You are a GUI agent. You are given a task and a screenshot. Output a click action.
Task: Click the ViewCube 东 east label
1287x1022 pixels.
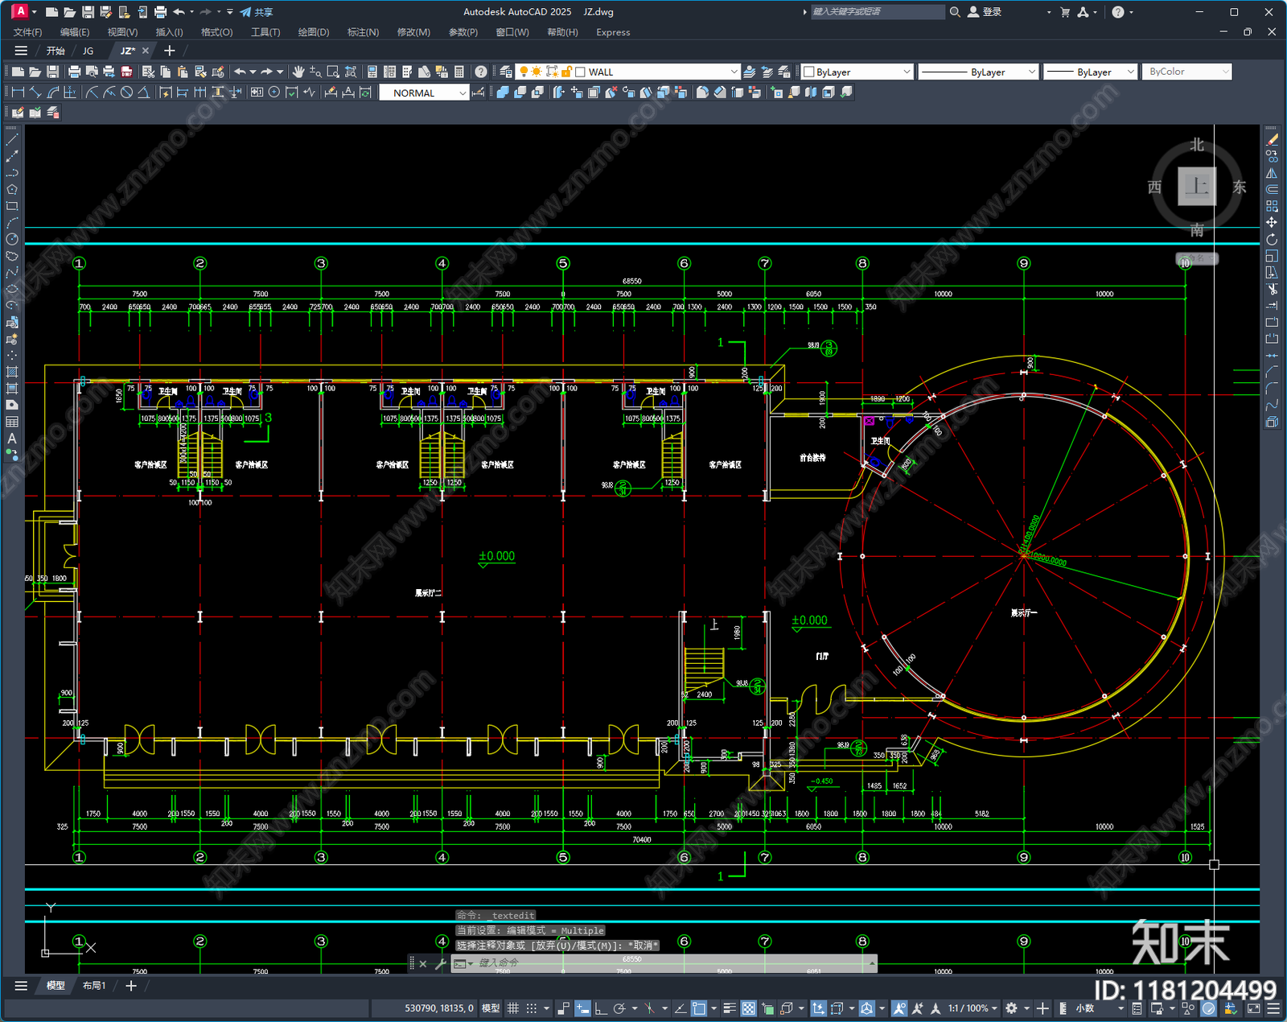pyautogui.click(x=1240, y=187)
